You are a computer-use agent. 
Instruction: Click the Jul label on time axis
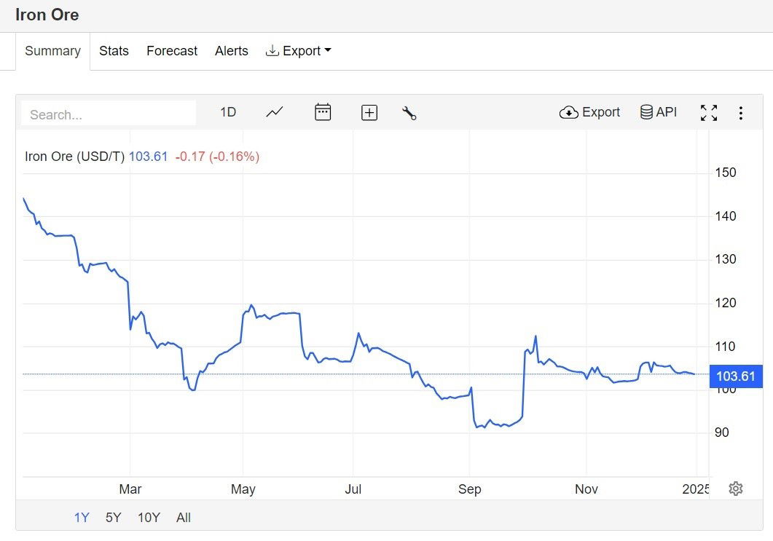pos(353,489)
